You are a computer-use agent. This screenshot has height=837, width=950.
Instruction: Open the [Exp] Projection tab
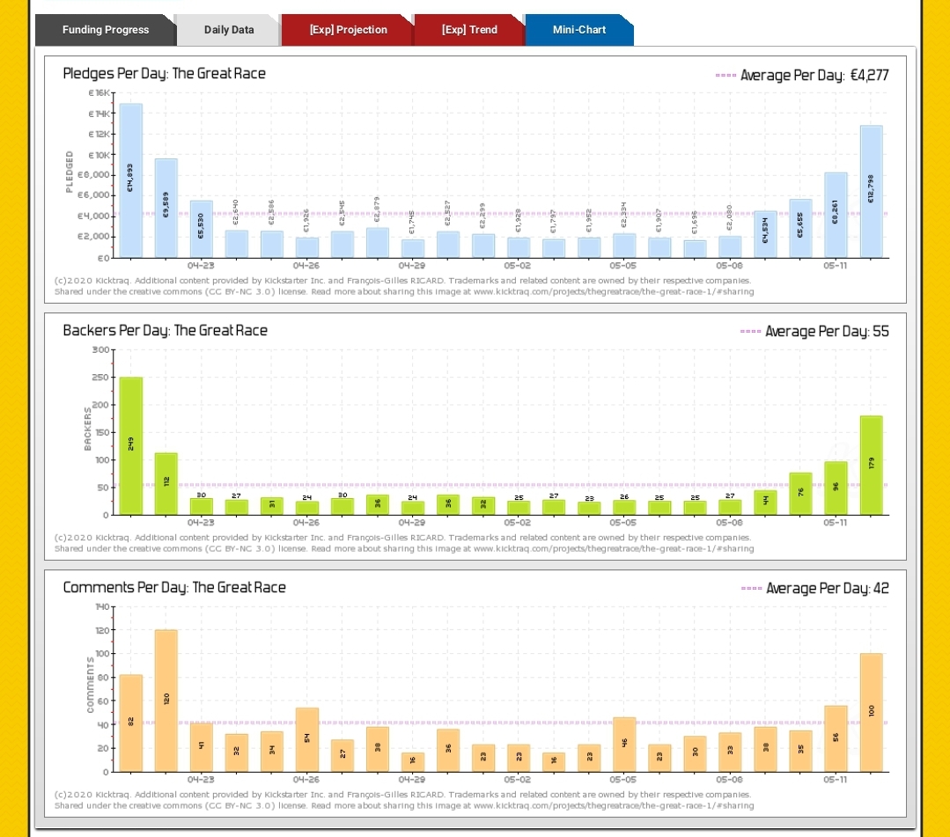pyautogui.click(x=348, y=30)
